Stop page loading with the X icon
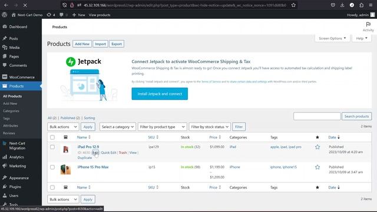 click(x=25, y=5)
